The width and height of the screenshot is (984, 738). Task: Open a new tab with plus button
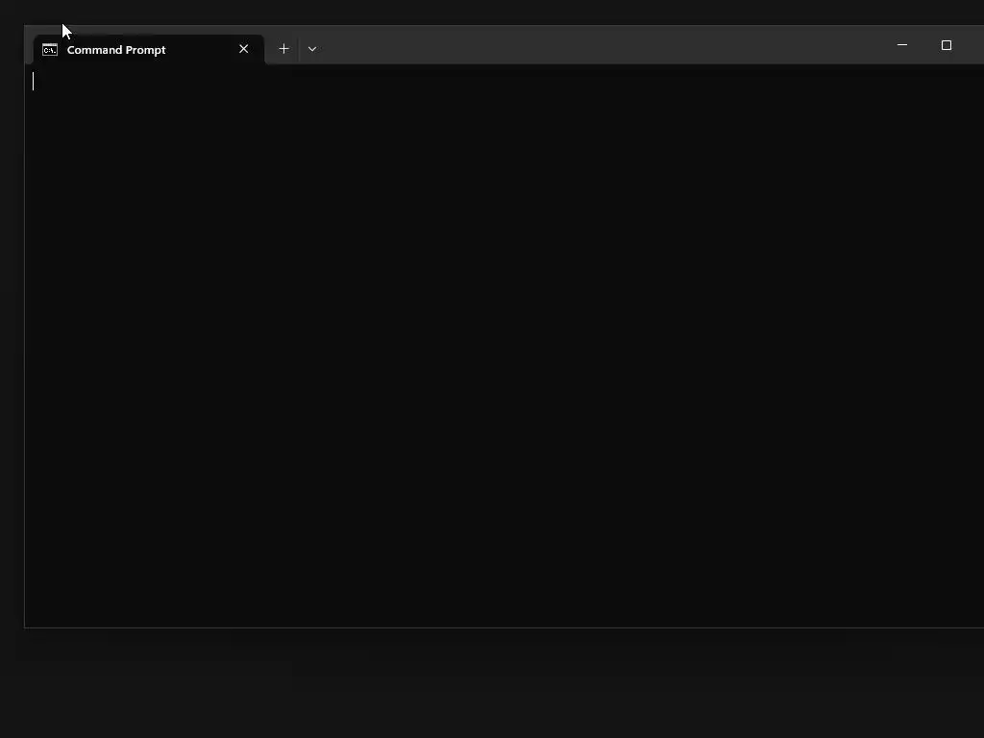(x=283, y=49)
